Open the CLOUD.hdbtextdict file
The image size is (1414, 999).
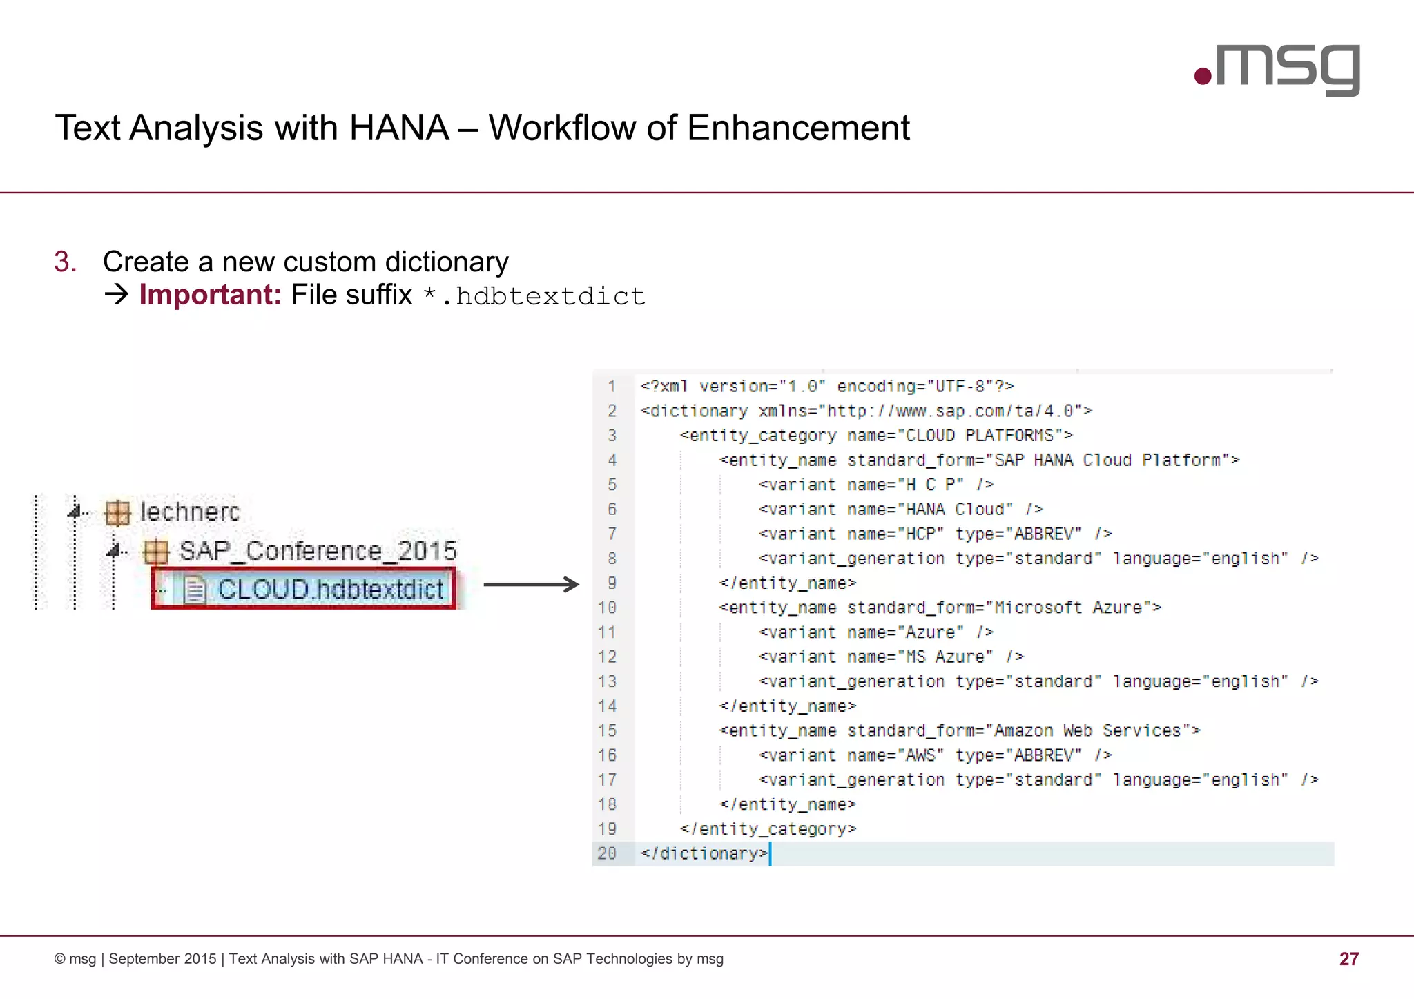(331, 589)
